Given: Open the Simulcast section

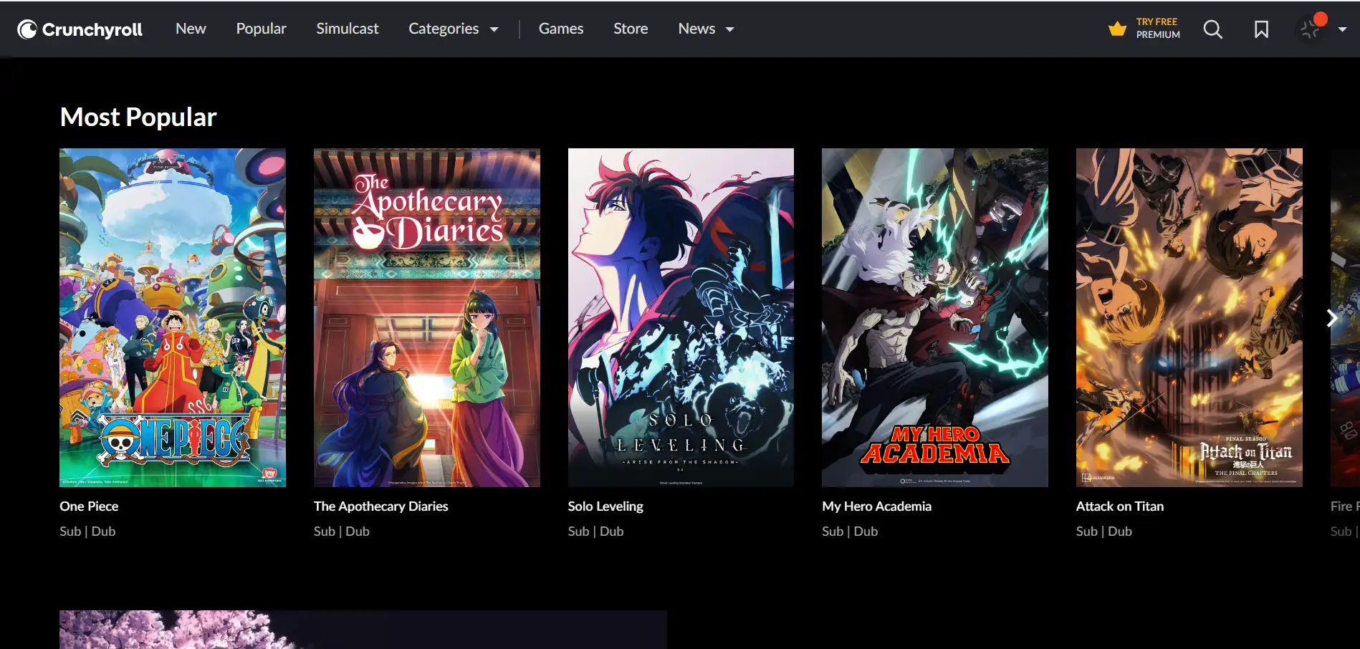Looking at the screenshot, I should tap(348, 29).
